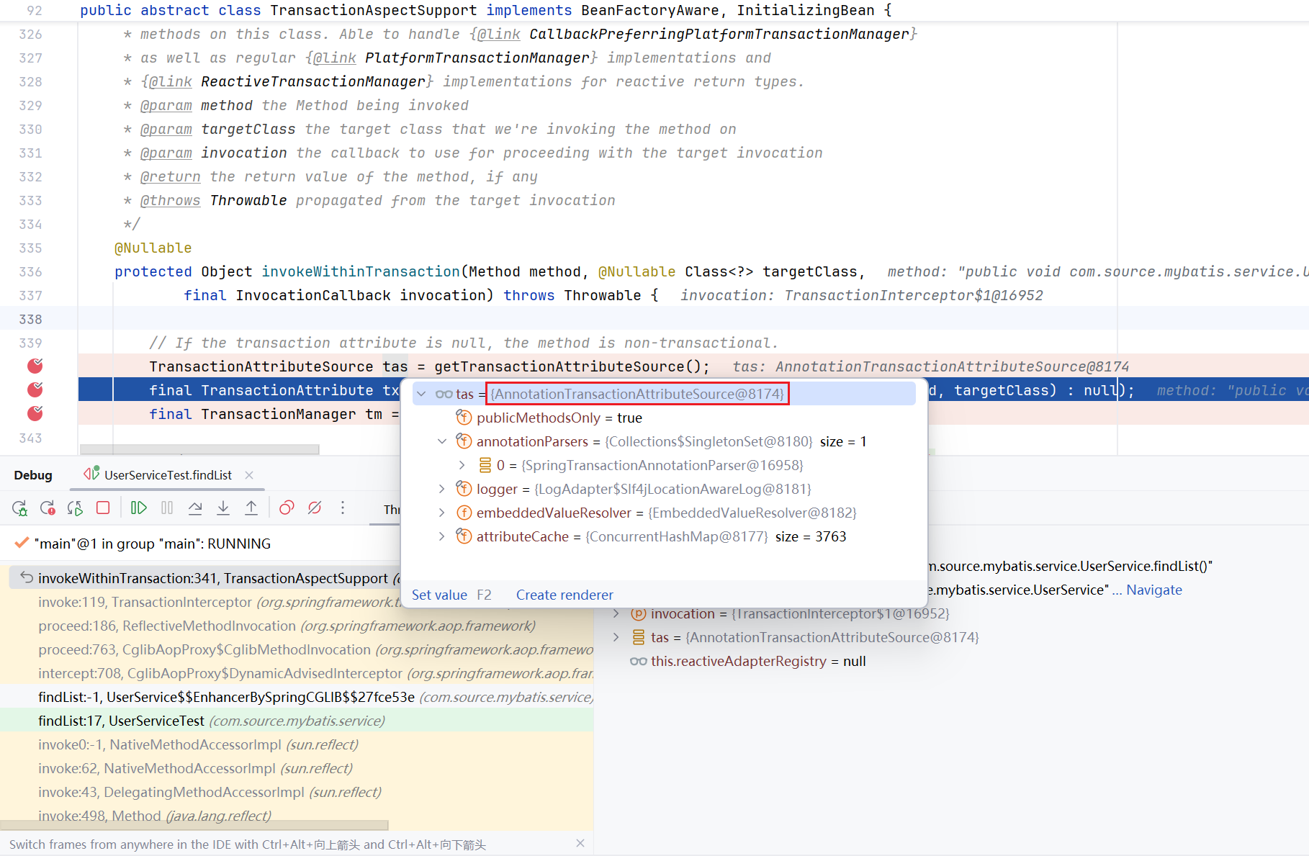Stop the debug session with the red square
Image resolution: width=1309 pixels, height=856 pixels.
click(103, 508)
